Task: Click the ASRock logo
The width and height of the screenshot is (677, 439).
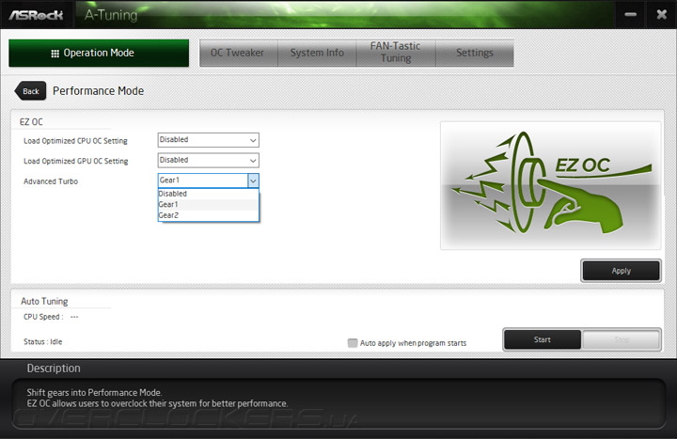Action: [x=37, y=15]
